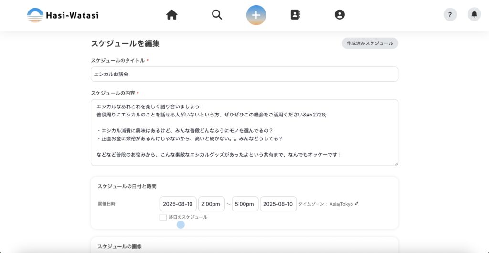Image resolution: width=489 pixels, height=253 pixels.
Task: Click the 作成済みスケジュール button
Action: (x=370, y=43)
